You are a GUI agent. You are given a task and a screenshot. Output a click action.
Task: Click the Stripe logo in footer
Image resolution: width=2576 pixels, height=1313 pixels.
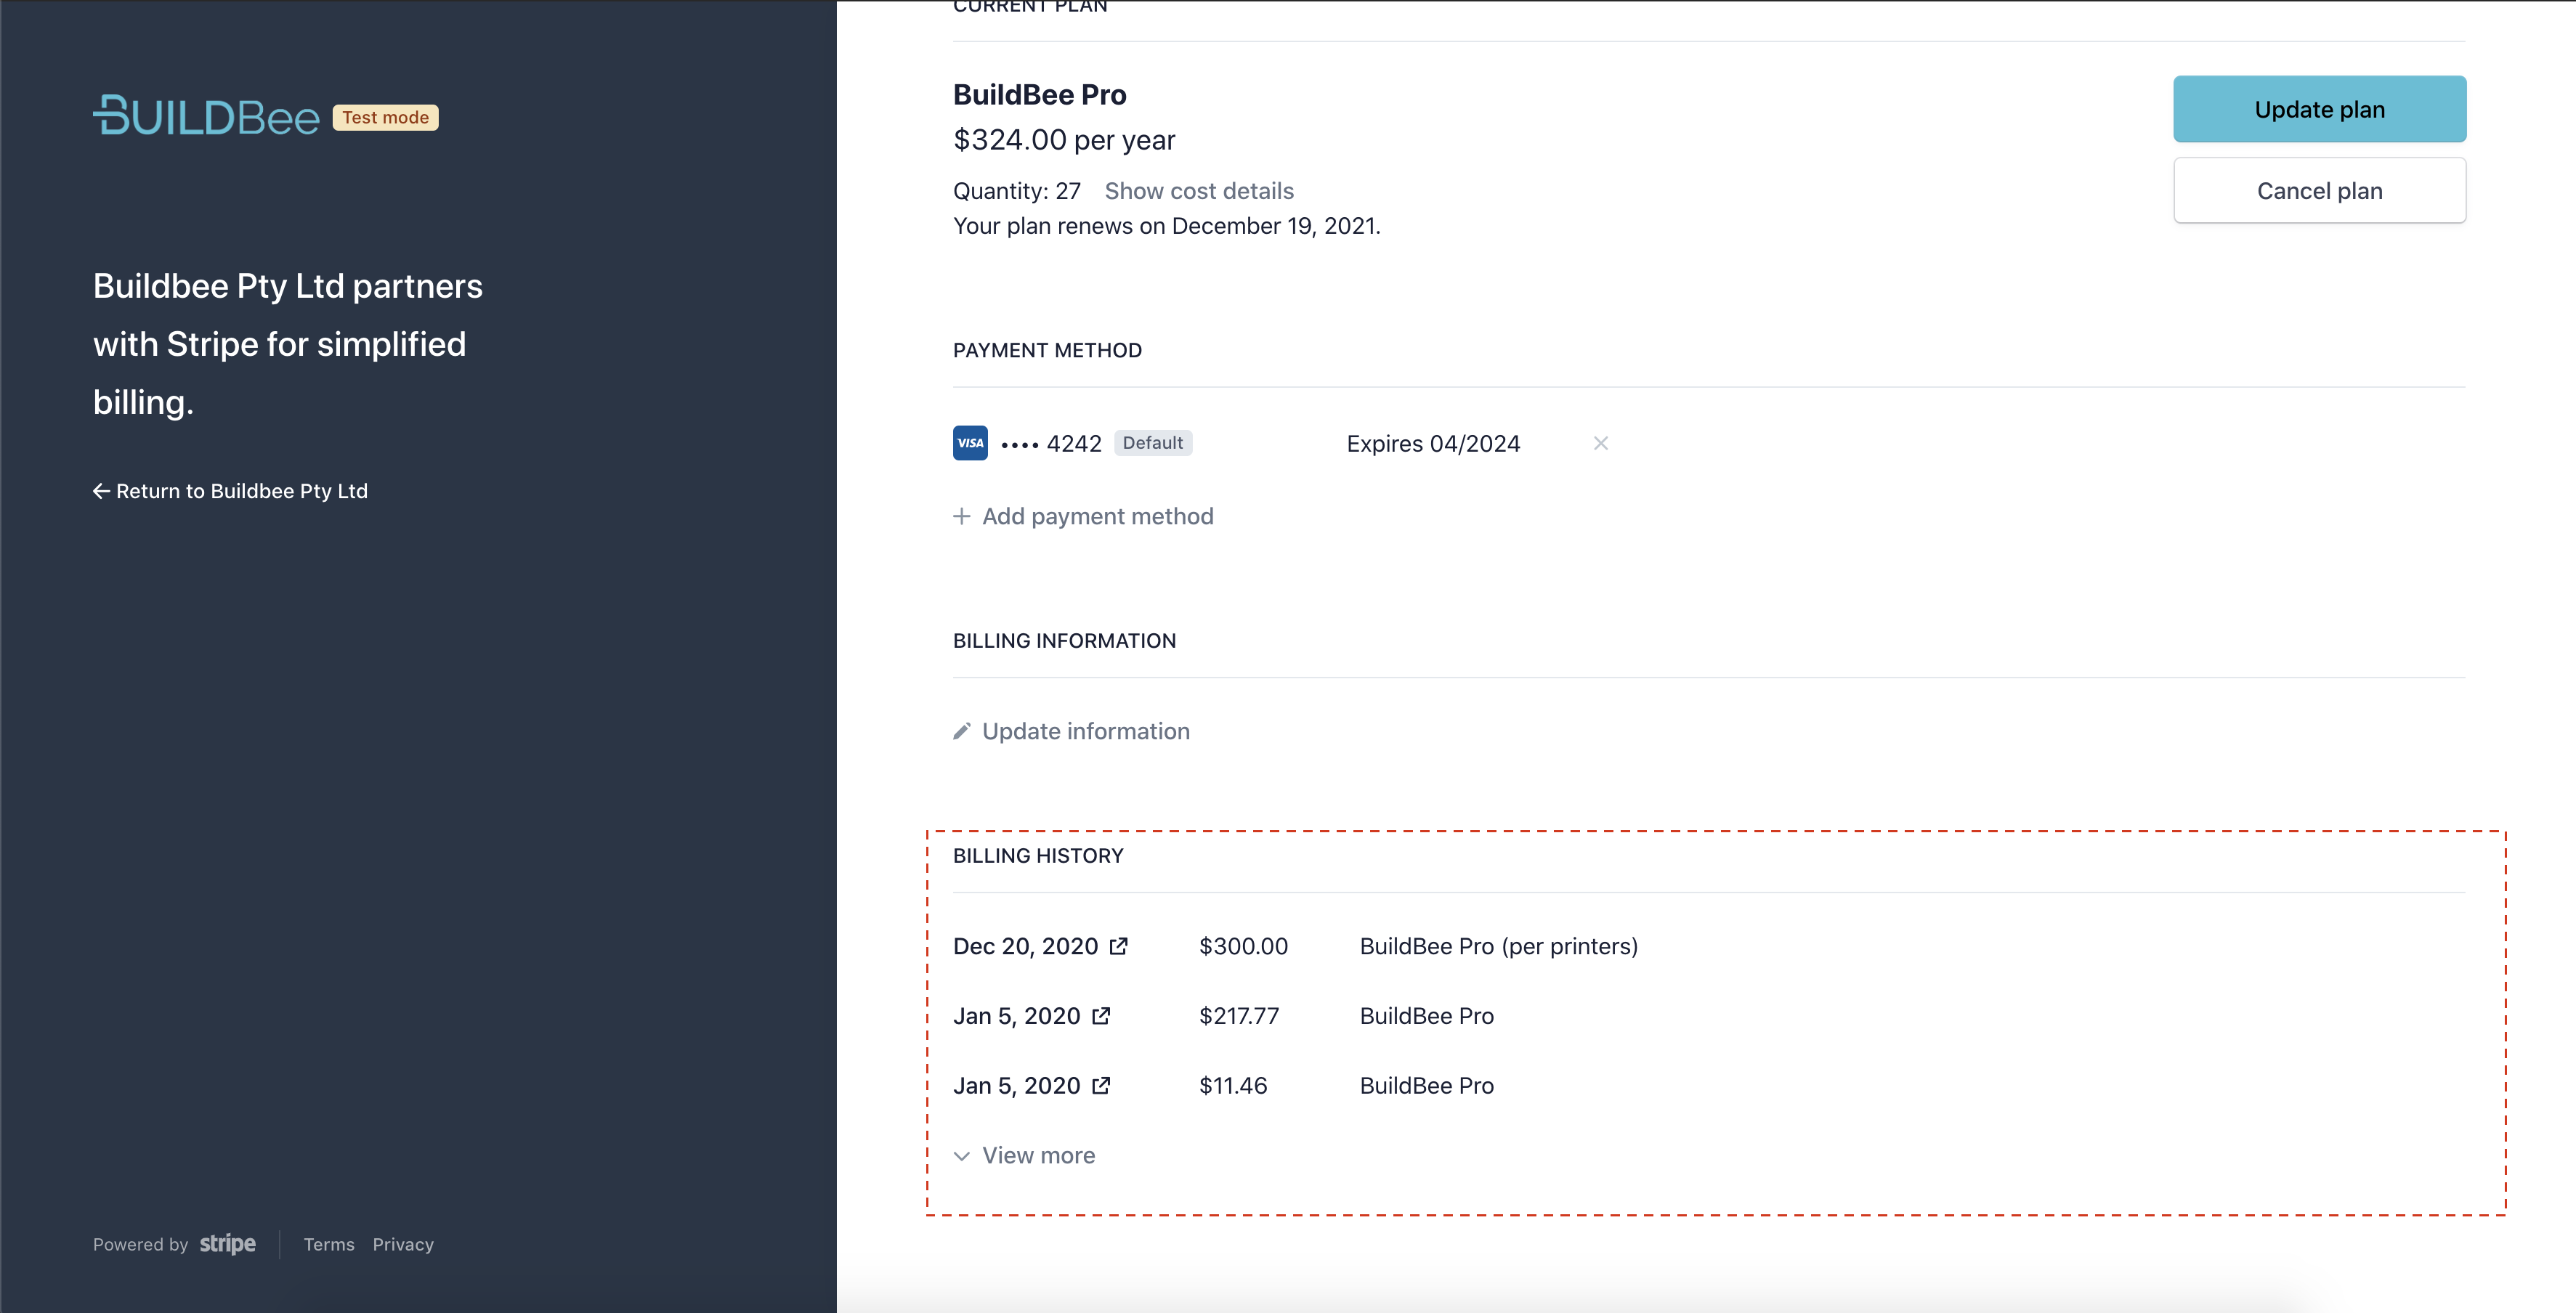click(x=227, y=1243)
